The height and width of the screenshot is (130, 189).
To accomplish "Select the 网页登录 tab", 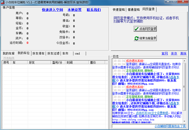I will 148,9.
